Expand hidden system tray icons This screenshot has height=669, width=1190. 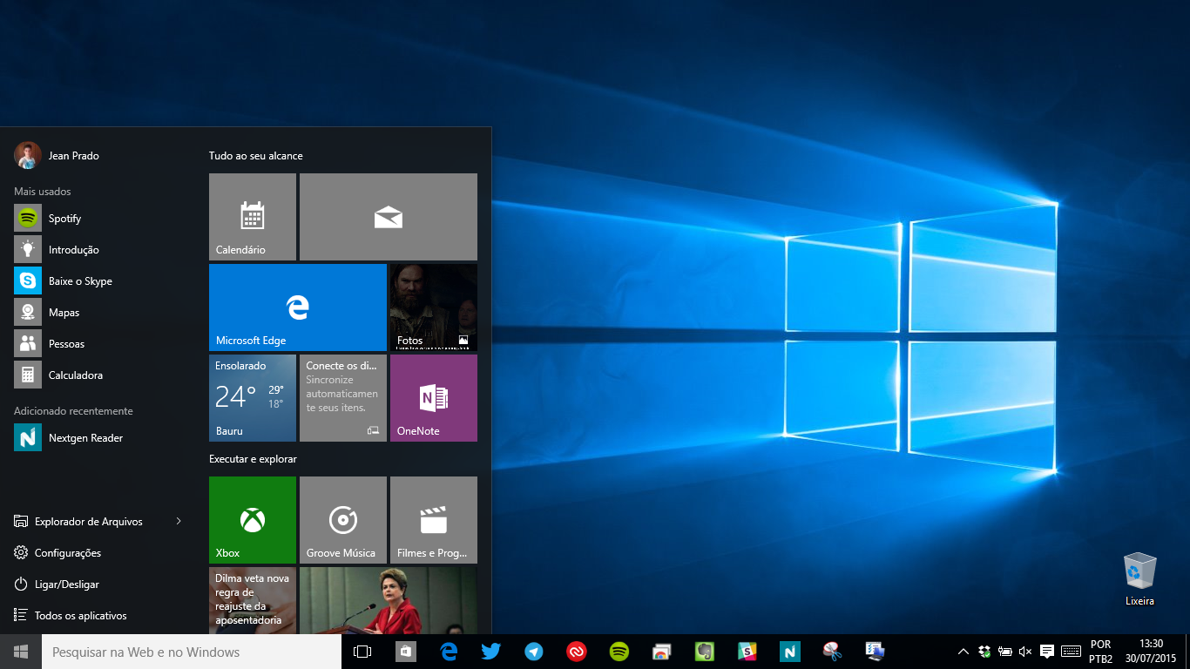coord(963,651)
